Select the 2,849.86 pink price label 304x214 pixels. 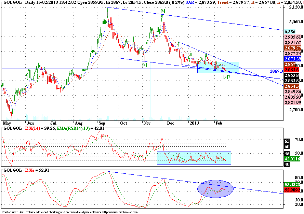click(293, 91)
